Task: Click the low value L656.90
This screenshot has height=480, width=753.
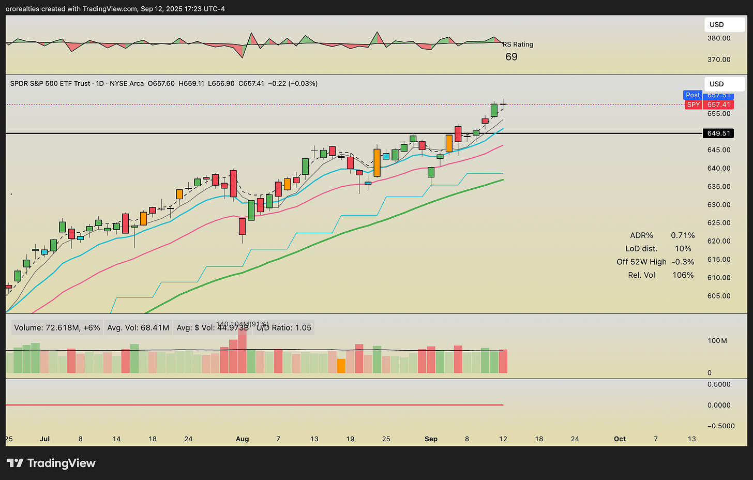Action: (221, 83)
